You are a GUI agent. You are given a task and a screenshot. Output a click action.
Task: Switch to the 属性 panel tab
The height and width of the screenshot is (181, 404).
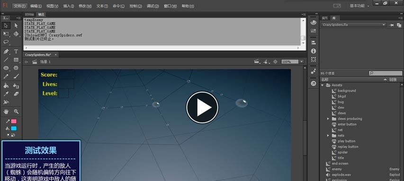[324, 18]
